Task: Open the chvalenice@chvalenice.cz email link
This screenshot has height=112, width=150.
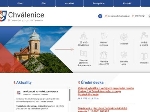Action: point(118,16)
